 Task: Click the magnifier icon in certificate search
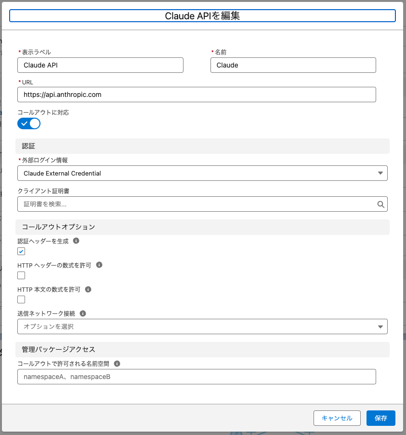click(x=380, y=204)
